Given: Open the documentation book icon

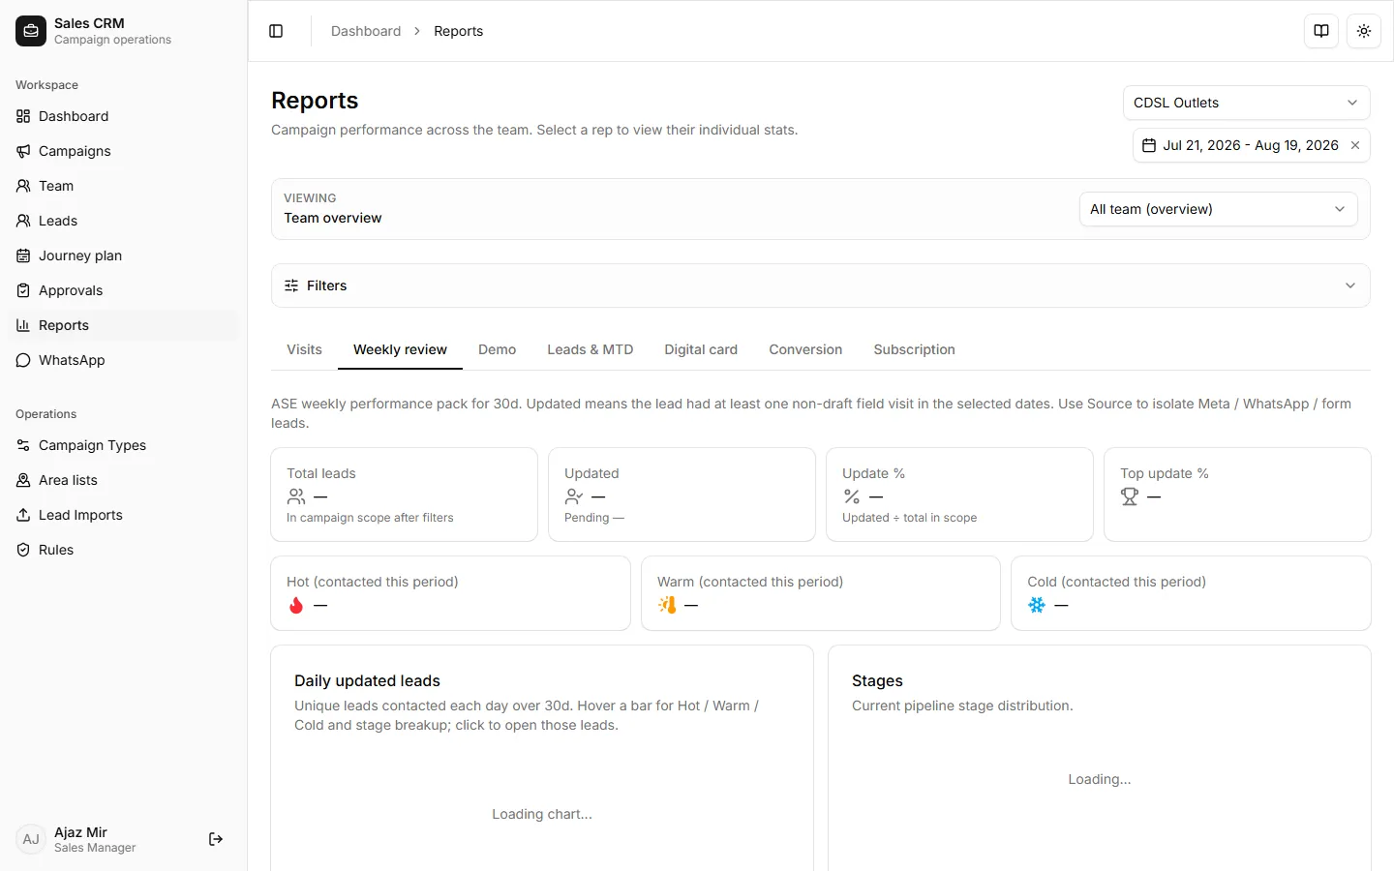Looking at the screenshot, I should tap(1321, 31).
